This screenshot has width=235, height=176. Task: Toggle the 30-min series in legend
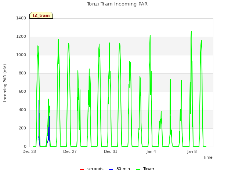coord(119,169)
